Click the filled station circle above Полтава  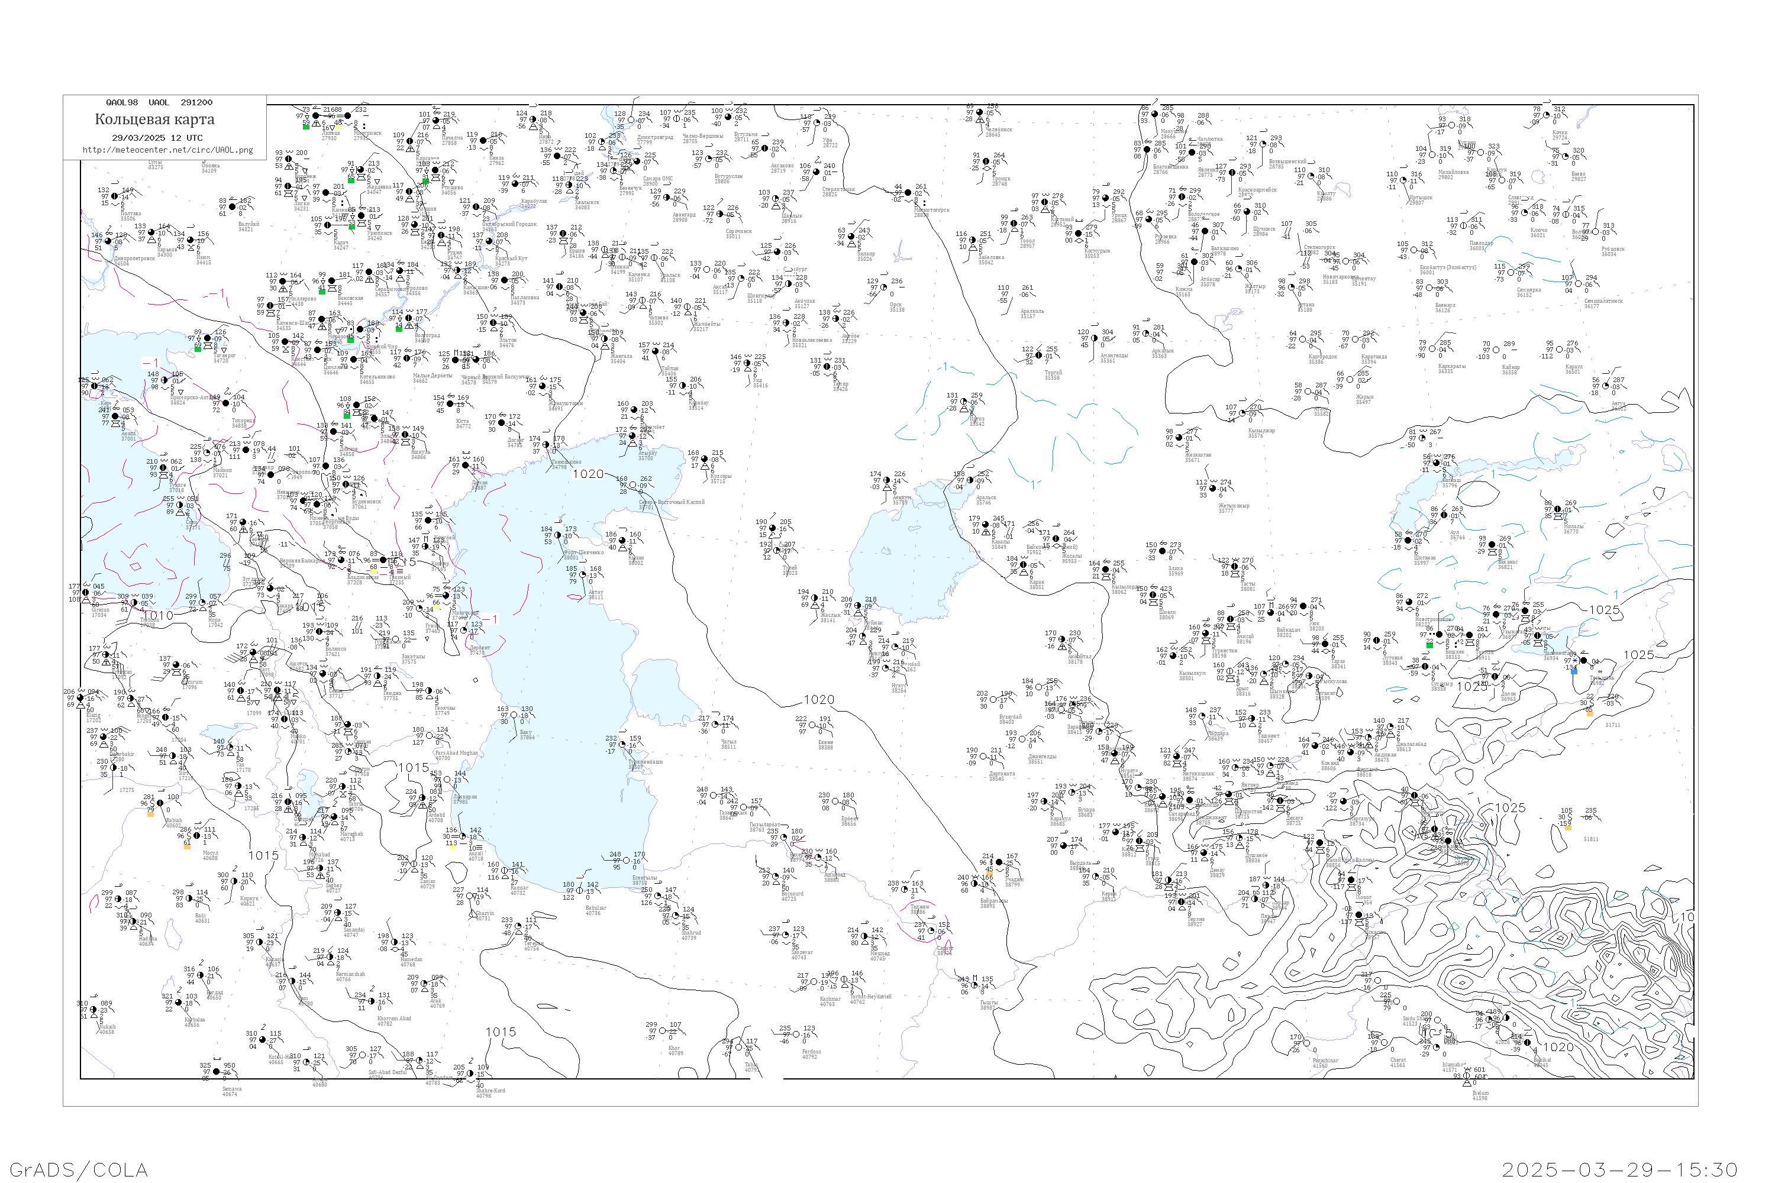click(x=115, y=196)
